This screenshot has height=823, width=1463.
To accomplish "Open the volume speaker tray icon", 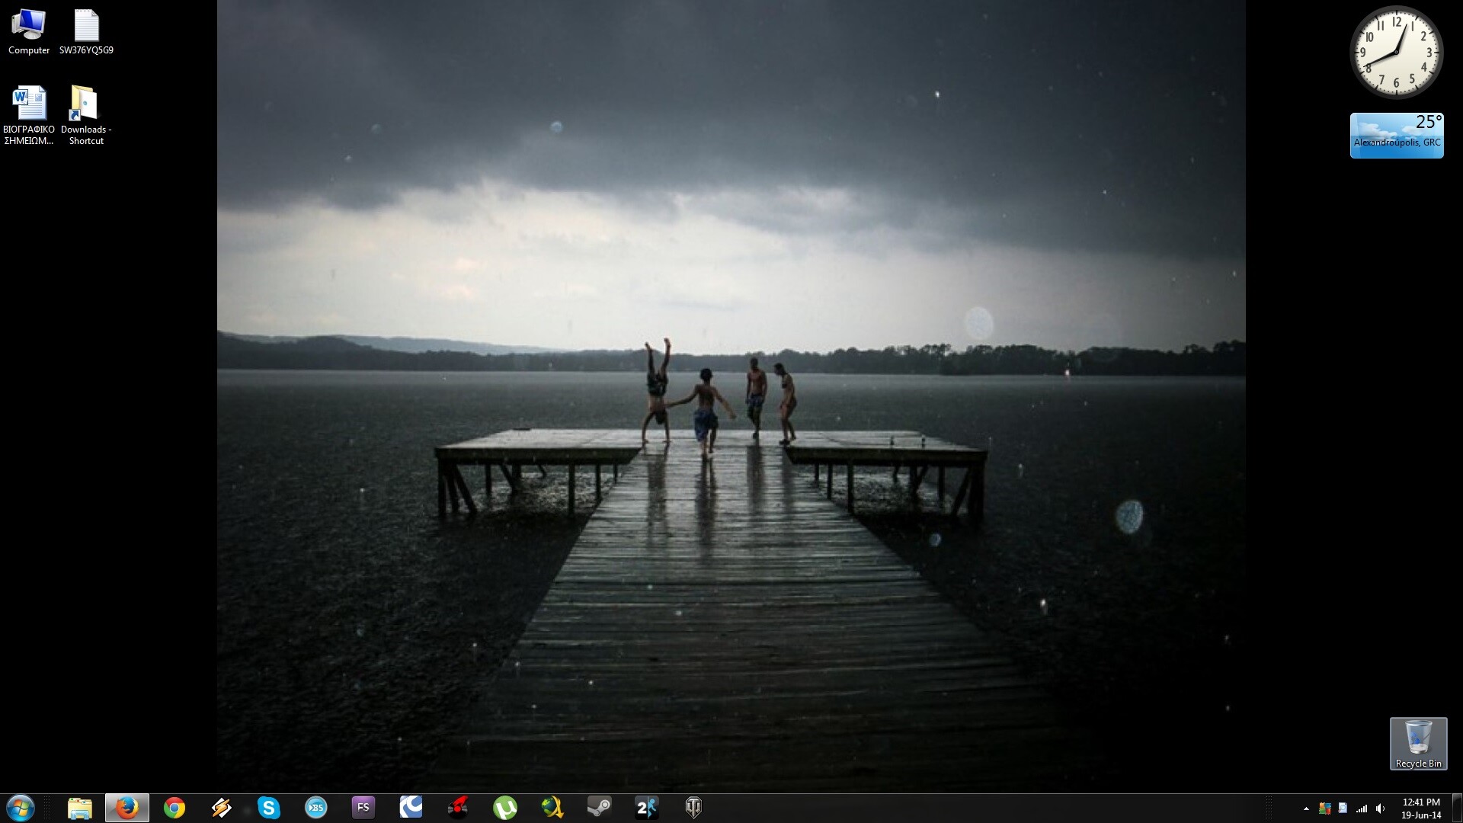I will tap(1380, 809).
